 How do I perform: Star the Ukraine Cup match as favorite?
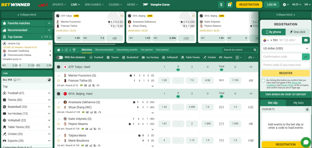tap(50, 43)
